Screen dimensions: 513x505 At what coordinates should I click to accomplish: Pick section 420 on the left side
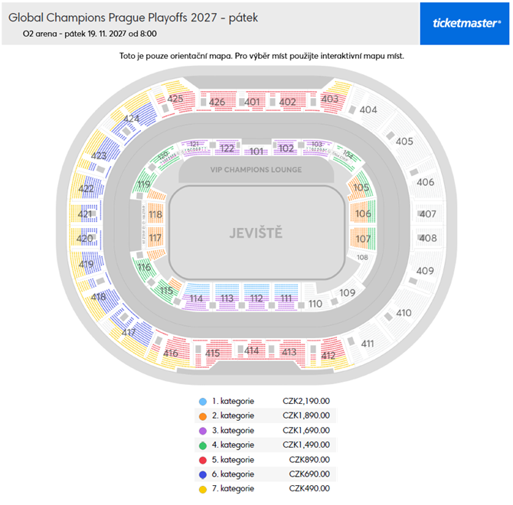click(x=85, y=239)
